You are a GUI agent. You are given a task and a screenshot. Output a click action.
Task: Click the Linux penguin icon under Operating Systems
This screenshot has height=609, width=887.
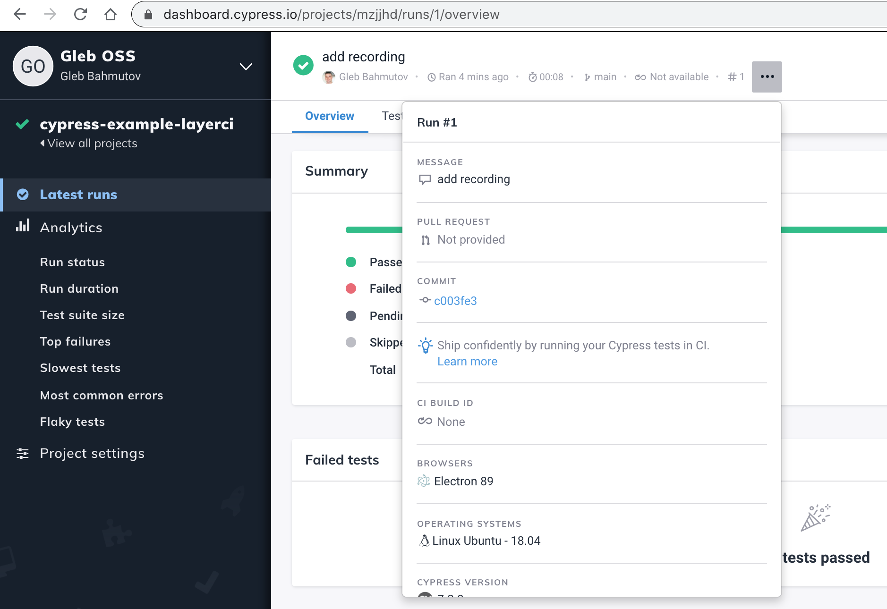click(424, 541)
